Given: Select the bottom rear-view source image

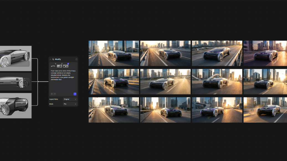Looking at the screenshot, I should pos(15,105).
